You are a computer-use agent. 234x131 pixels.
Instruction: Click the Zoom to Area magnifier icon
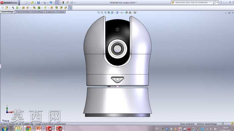(x=102, y=13)
